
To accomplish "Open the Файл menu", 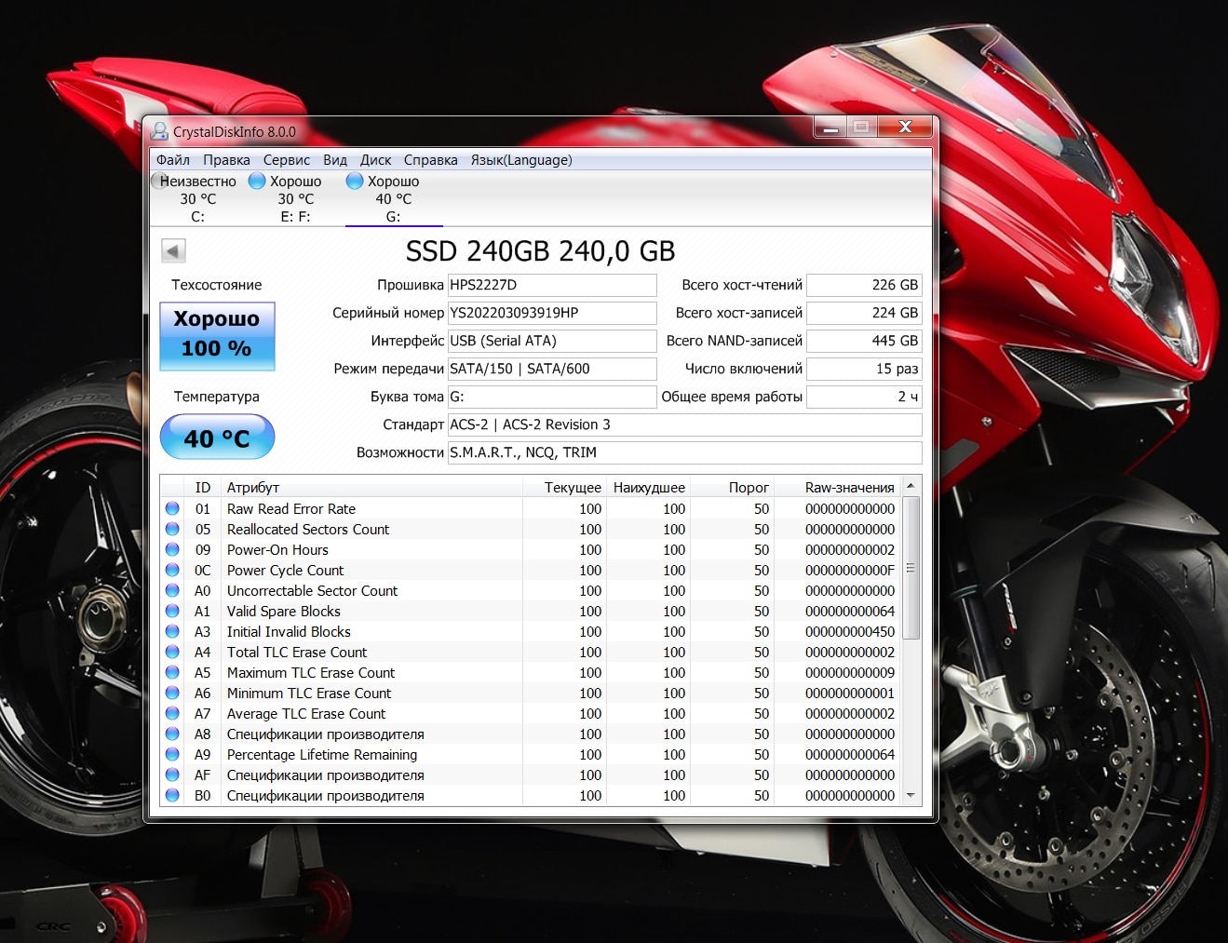I will click(x=173, y=160).
